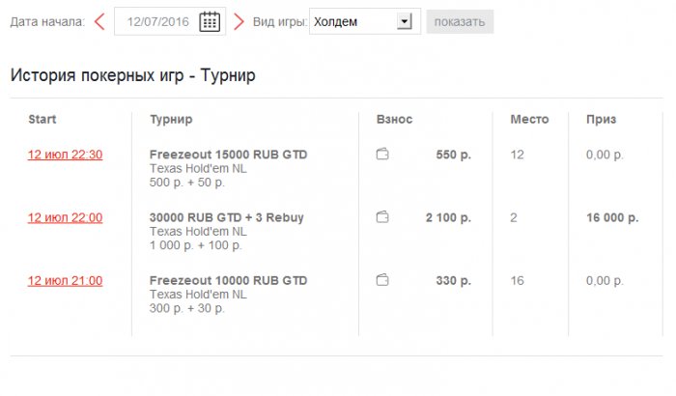
Task: Click wallet icon for 30000 RUB GTD buy-in
Action: [x=382, y=217]
